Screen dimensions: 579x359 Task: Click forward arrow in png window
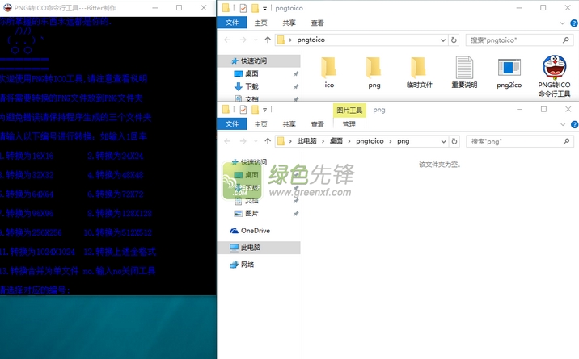(x=243, y=141)
